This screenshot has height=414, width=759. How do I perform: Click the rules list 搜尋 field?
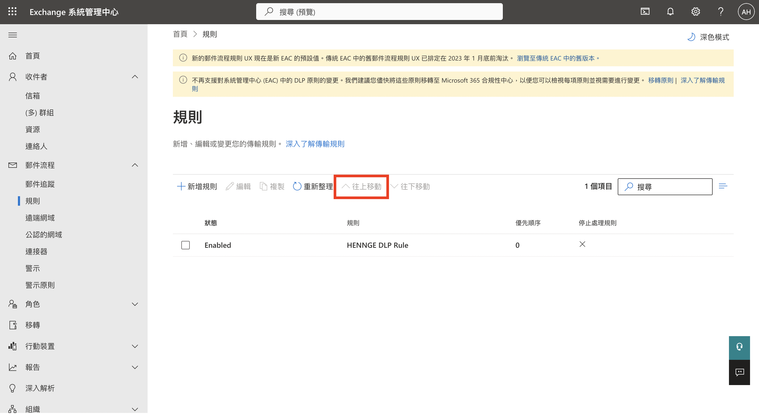point(665,186)
